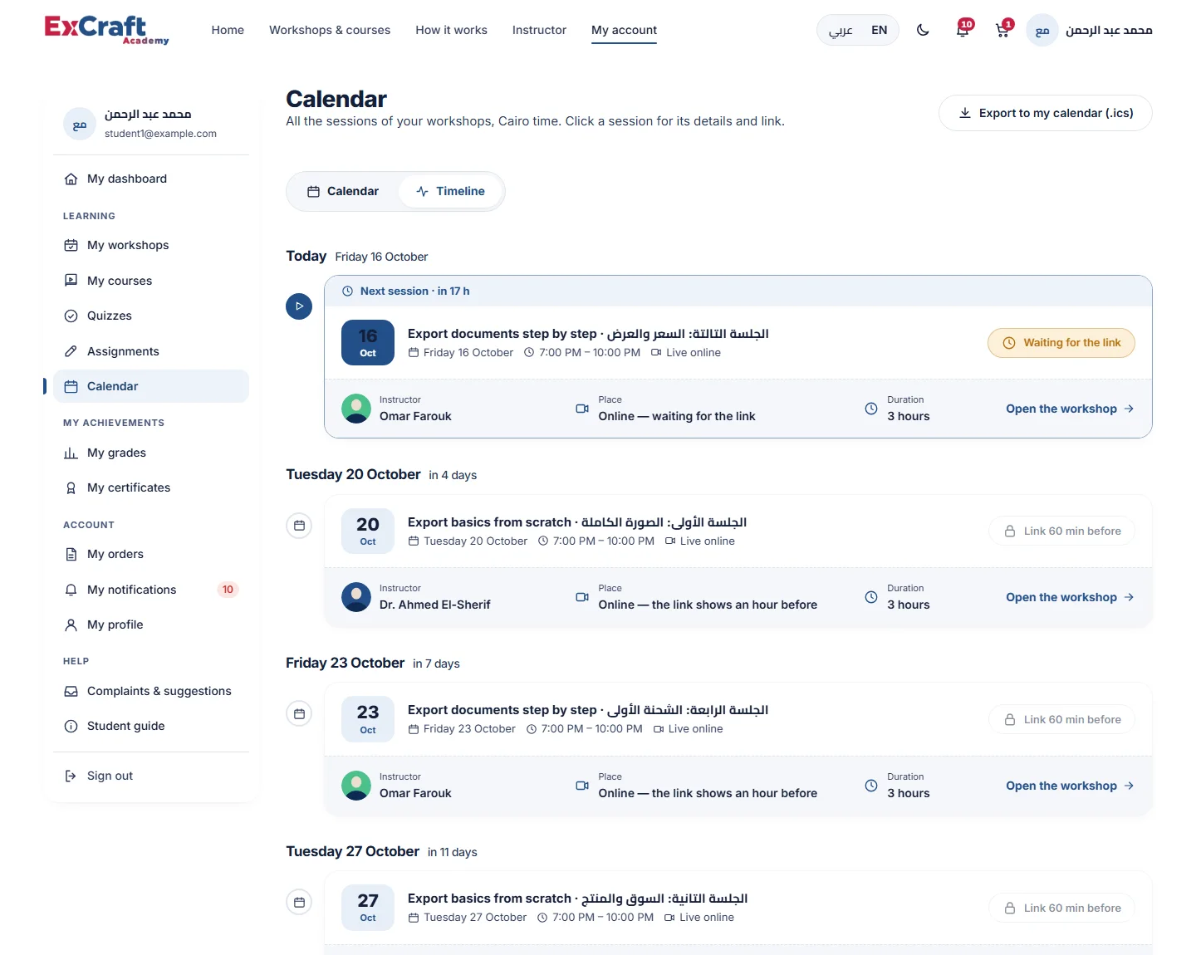Open My courses in the sidebar

(x=151, y=281)
